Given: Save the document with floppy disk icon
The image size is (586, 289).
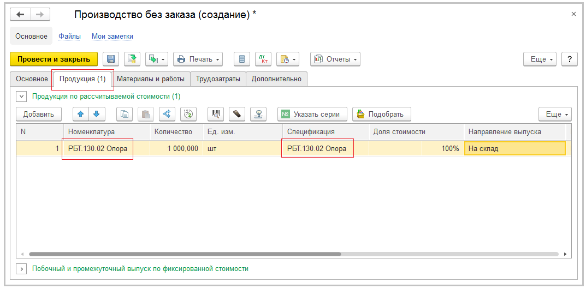Looking at the screenshot, I should [111, 59].
